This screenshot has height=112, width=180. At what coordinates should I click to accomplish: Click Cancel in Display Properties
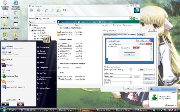(140, 89)
